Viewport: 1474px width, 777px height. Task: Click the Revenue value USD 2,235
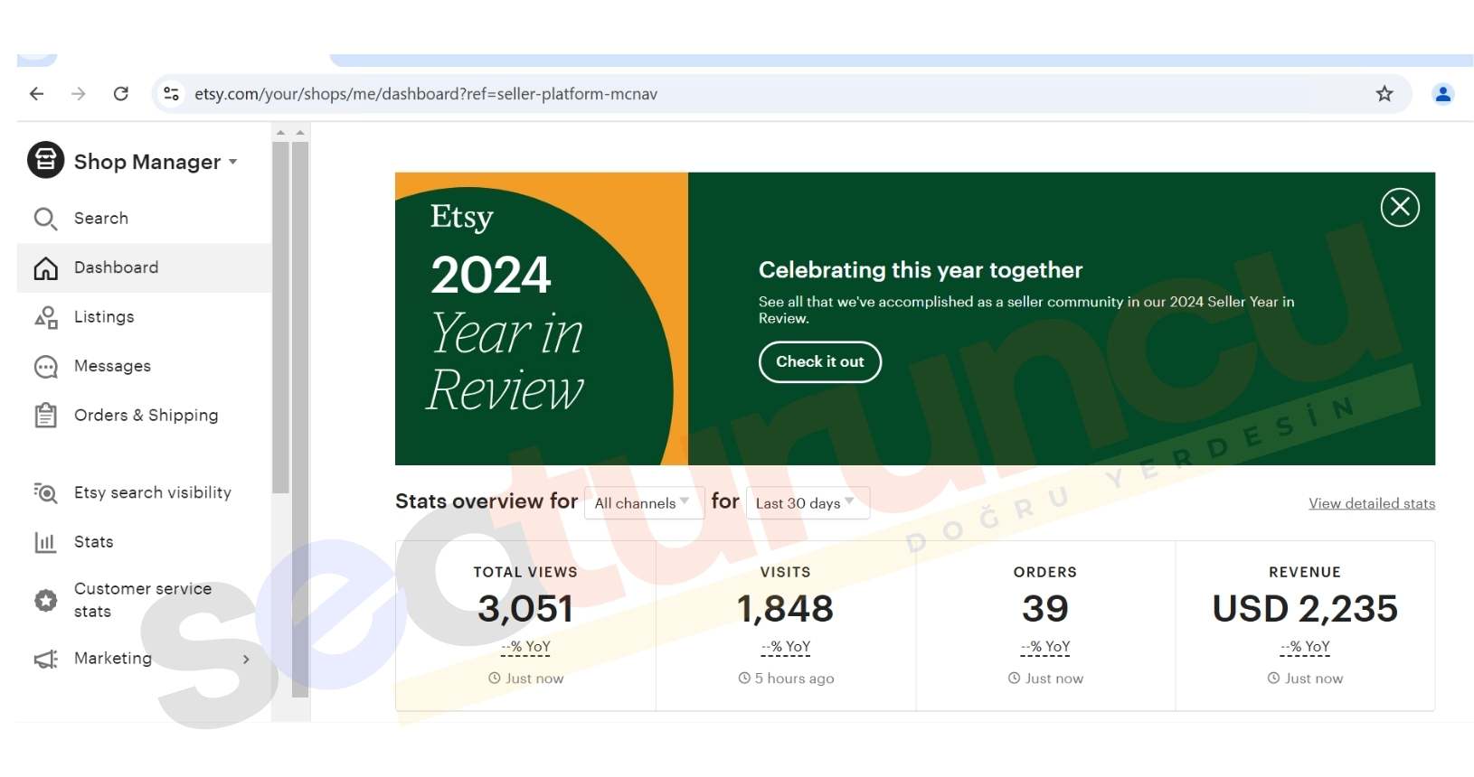pyautogui.click(x=1305, y=609)
